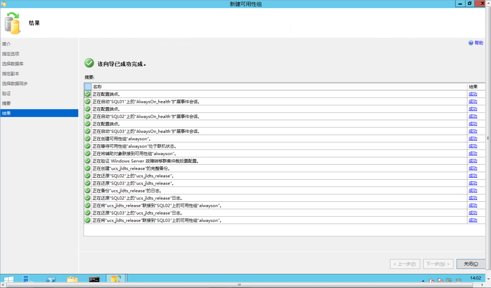Open 成功 link for creating availability group alwayson
The height and width of the screenshot is (288, 491).
coord(472,139)
